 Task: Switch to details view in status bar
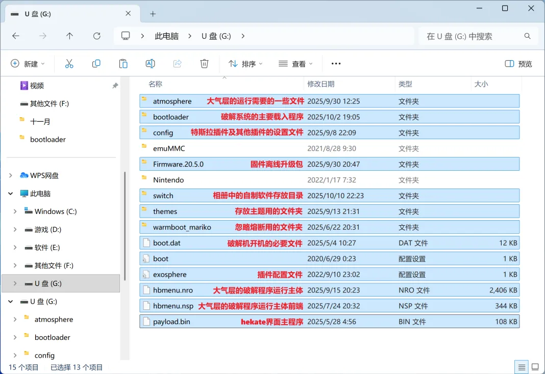(x=521, y=366)
